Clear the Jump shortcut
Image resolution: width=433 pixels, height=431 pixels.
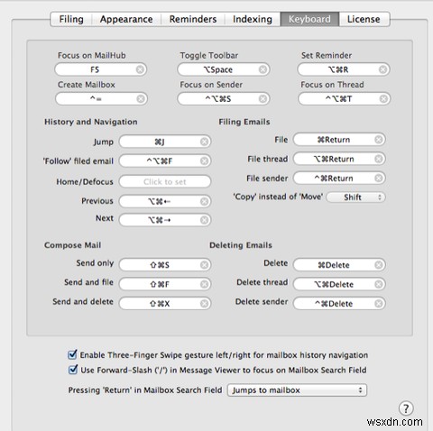pos(204,142)
